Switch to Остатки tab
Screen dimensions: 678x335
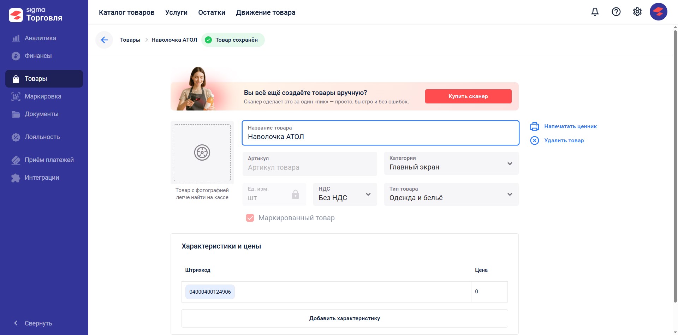[x=212, y=12]
